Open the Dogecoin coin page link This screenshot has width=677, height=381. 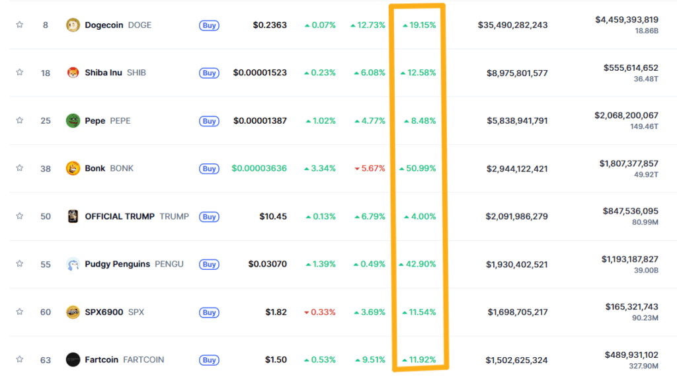[104, 25]
